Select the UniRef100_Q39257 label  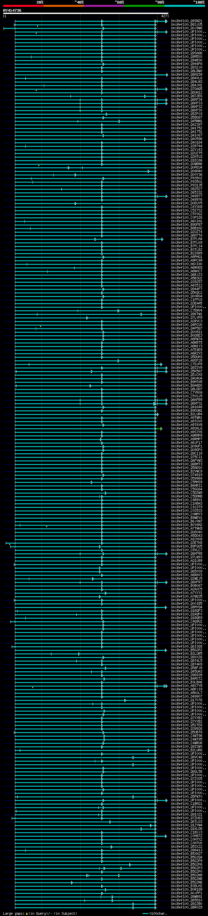(186, 282)
